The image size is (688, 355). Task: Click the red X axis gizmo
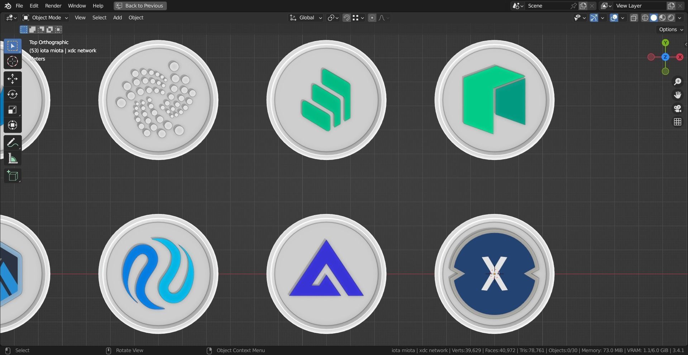pyautogui.click(x=680, y=57)
